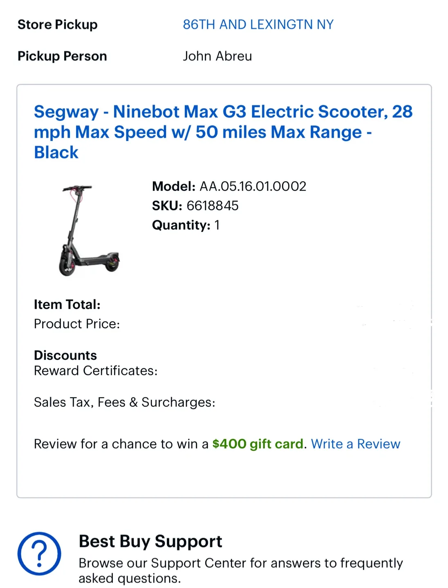Open the Segway Ninebot Max G3 product title

[x=223, y=131]
